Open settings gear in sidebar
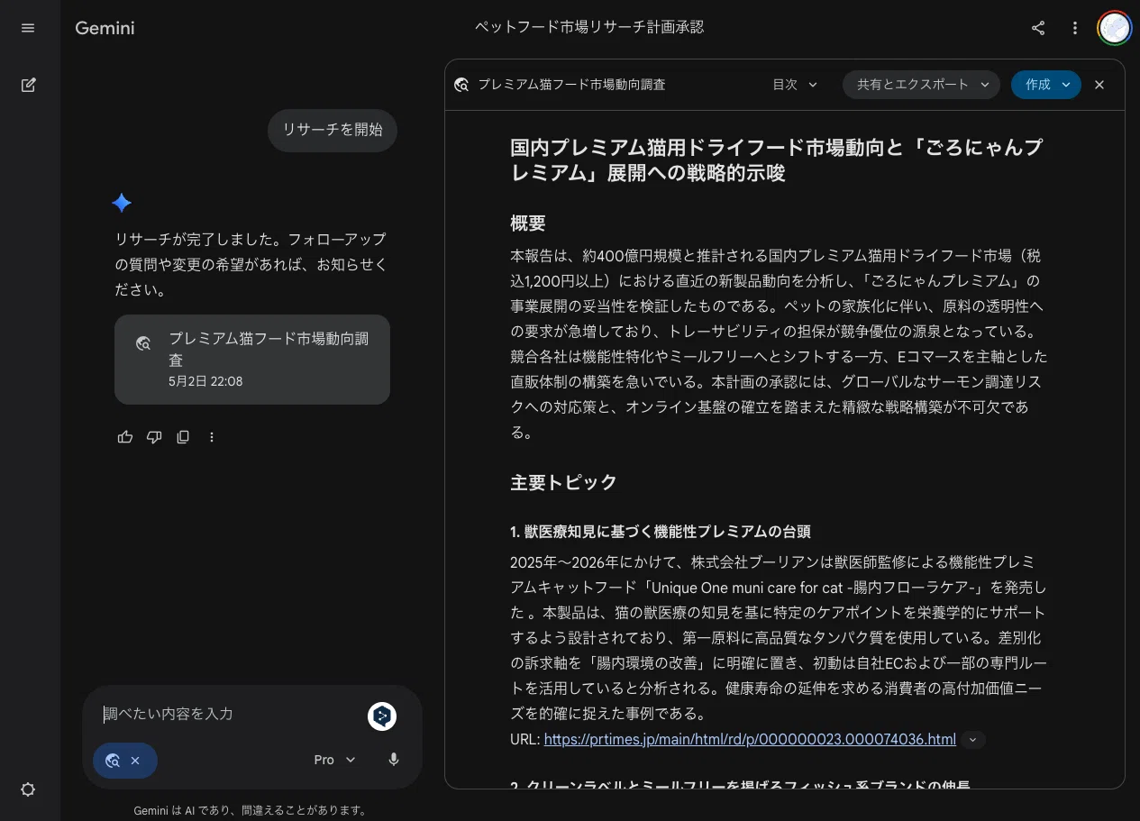 coord(28,789)
